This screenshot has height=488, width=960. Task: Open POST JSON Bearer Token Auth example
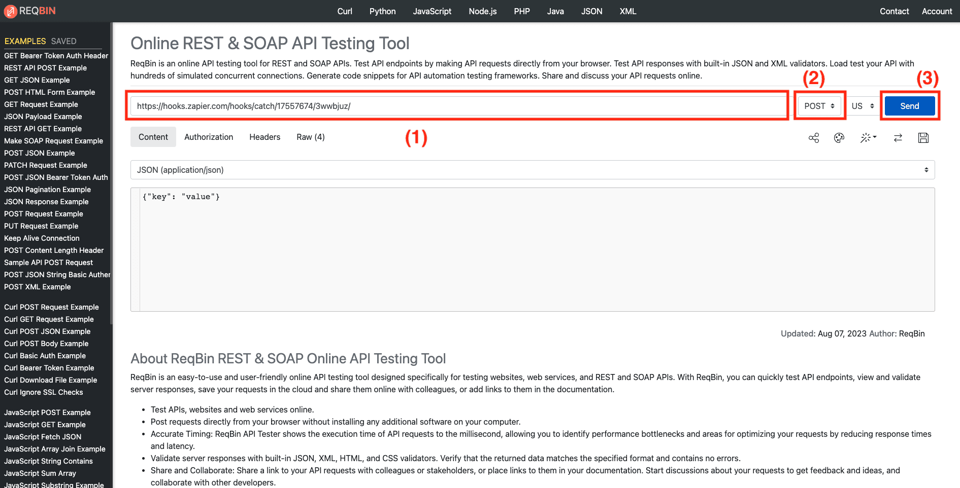pyautogui.click(x=56, y=177)
